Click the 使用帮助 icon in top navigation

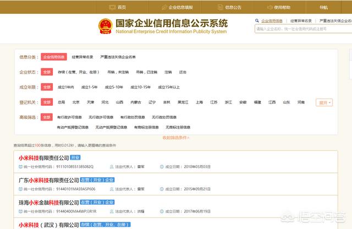click(x=270, y=7)
